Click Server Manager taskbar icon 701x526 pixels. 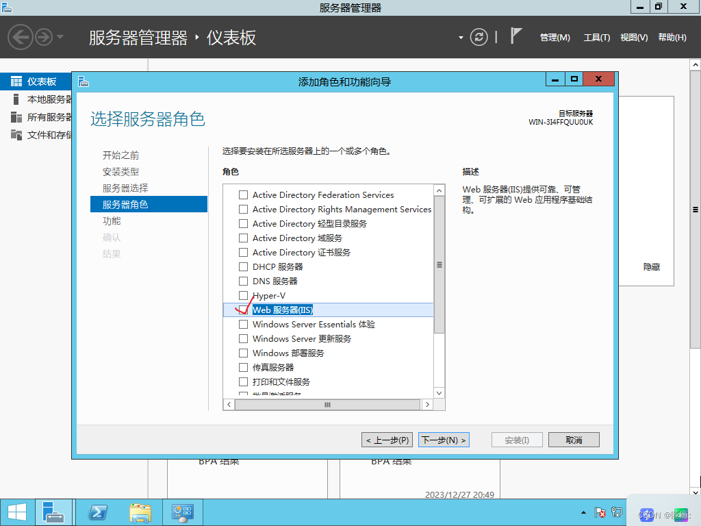pos(53,512)
